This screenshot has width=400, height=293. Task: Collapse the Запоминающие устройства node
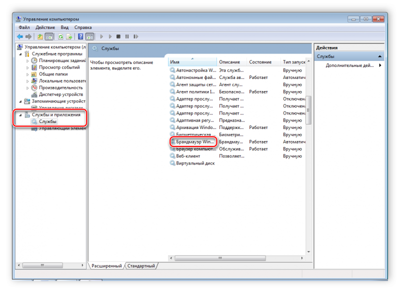coord(20,101)
